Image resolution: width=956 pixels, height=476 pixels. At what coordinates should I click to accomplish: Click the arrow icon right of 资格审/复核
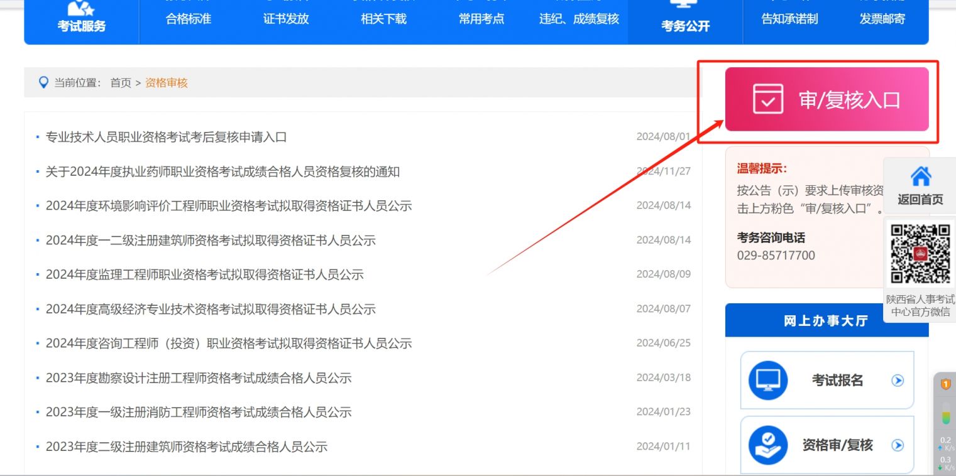[898, 445]
